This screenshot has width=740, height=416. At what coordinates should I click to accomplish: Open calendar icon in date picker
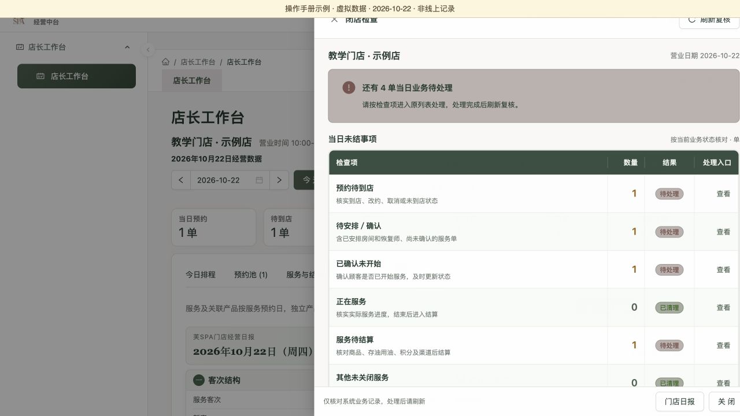pyautogui.click(x=260, y=180)
